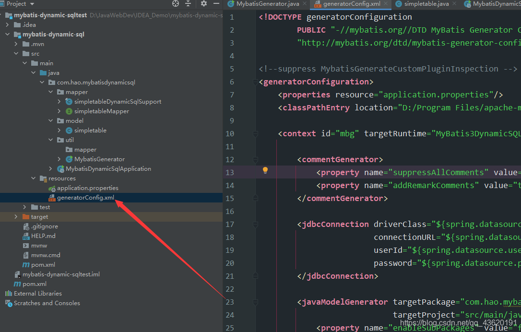
Task: Select the simpletableMapper interface icon
Action: [69, 111]
